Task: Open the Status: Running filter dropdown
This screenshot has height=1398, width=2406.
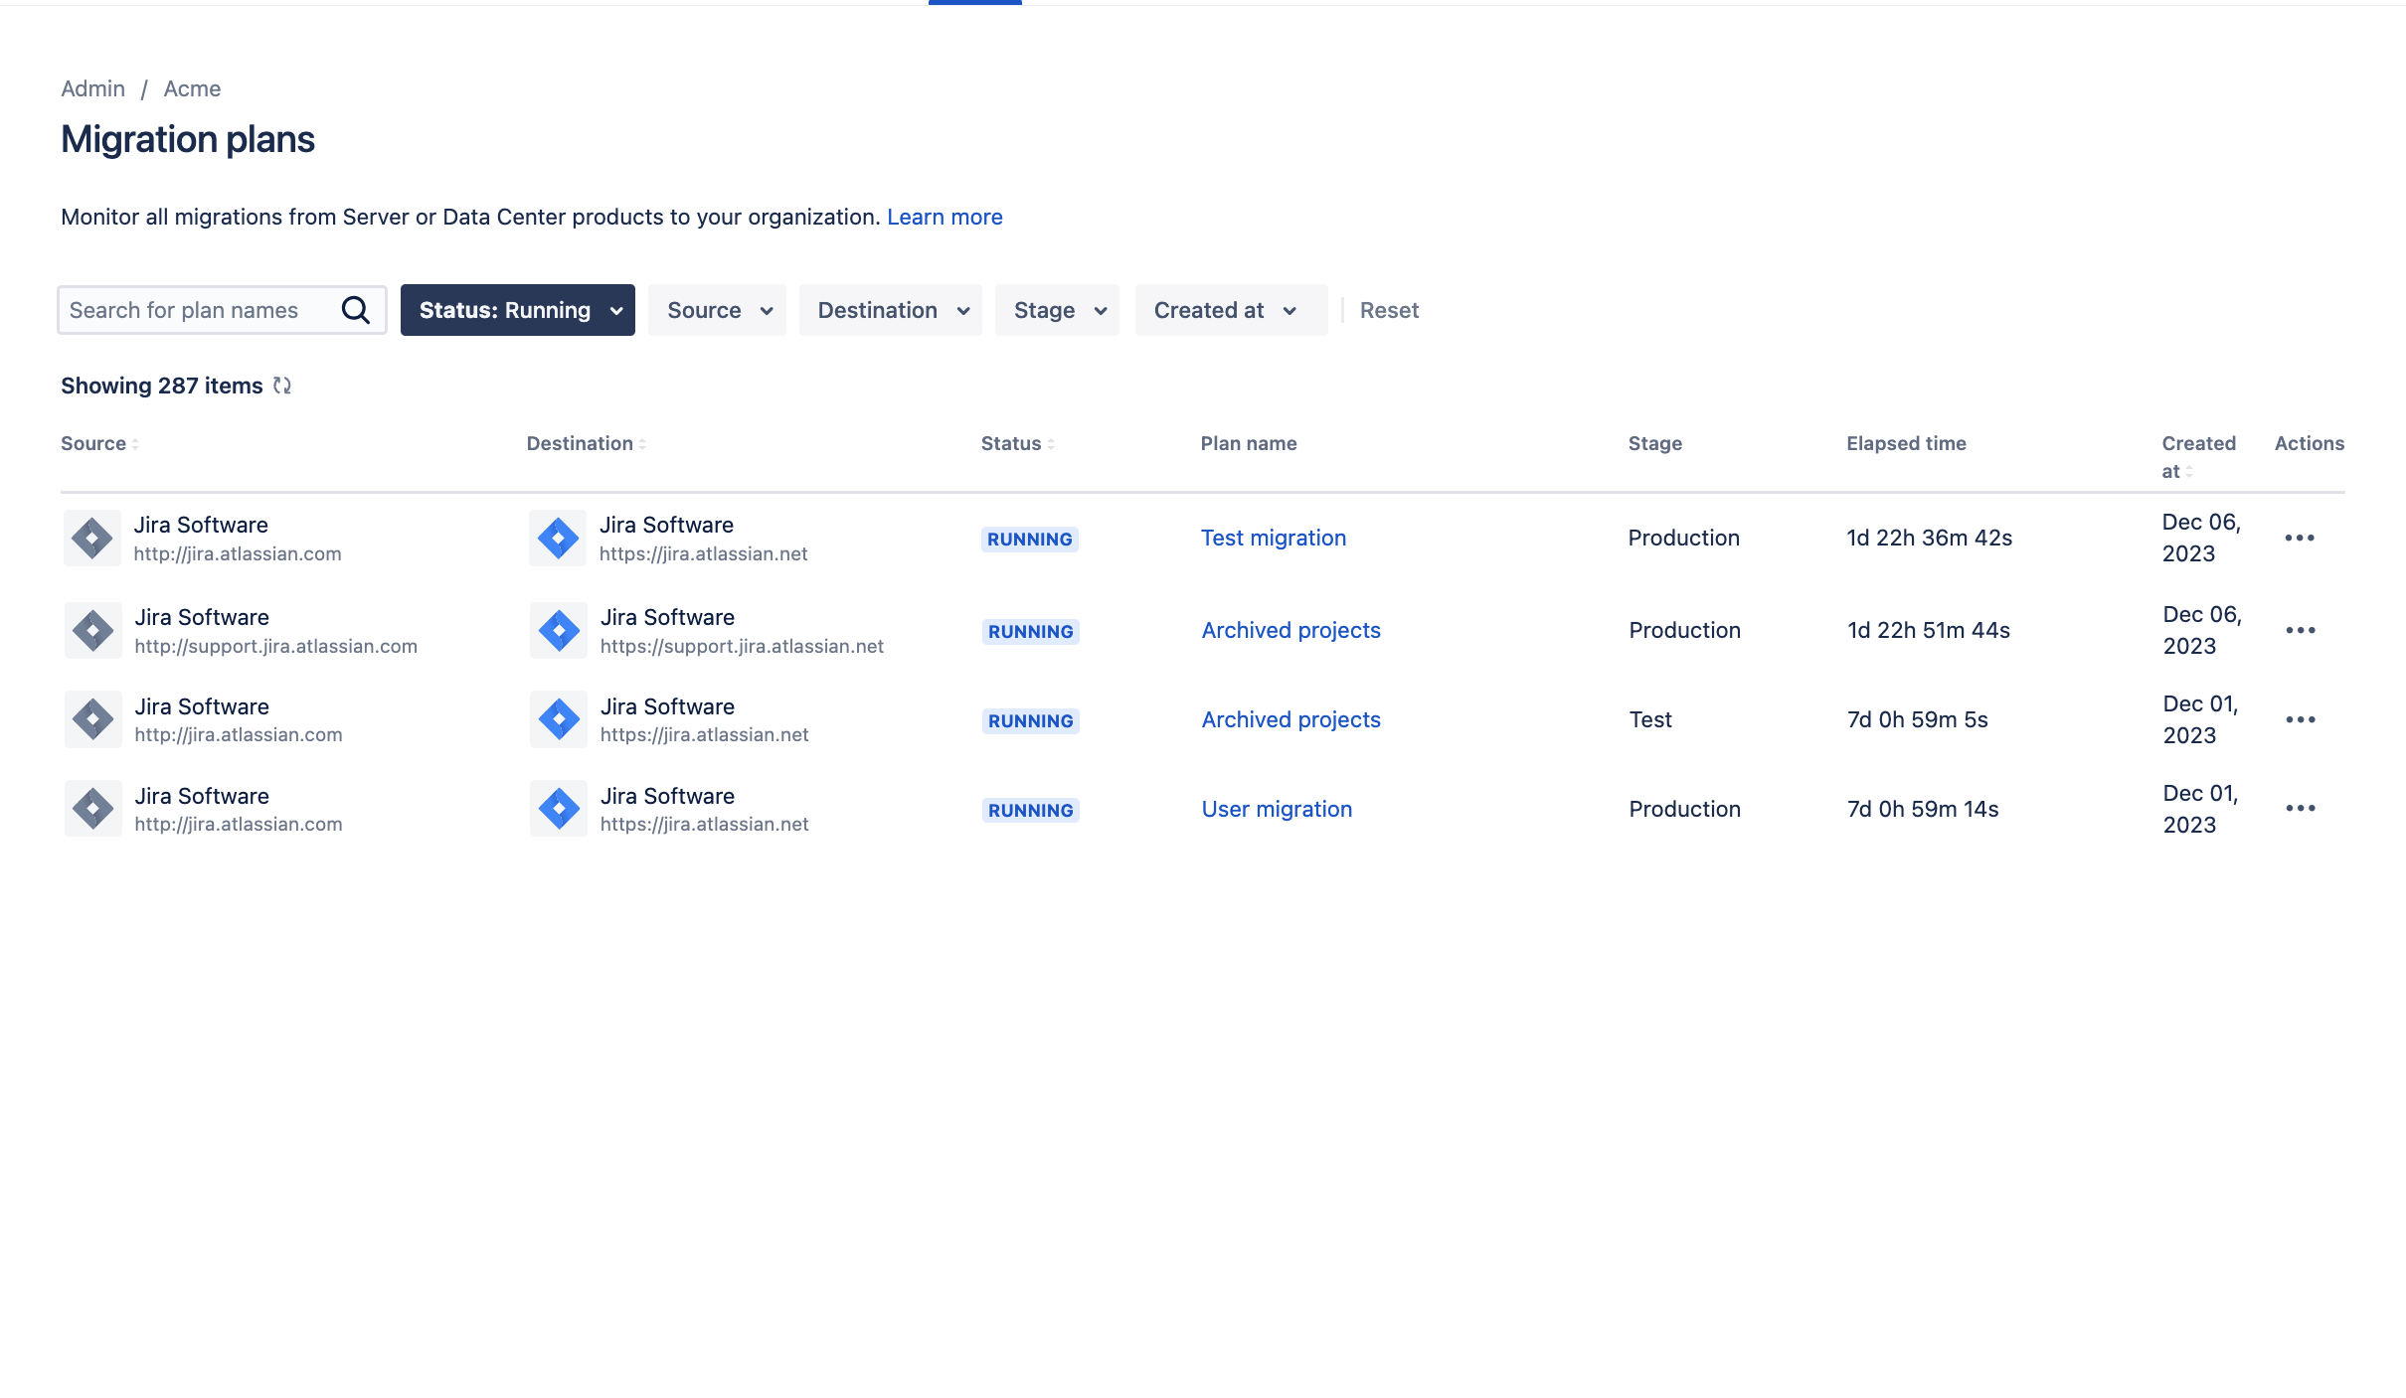Action: [x=517, y=310]
